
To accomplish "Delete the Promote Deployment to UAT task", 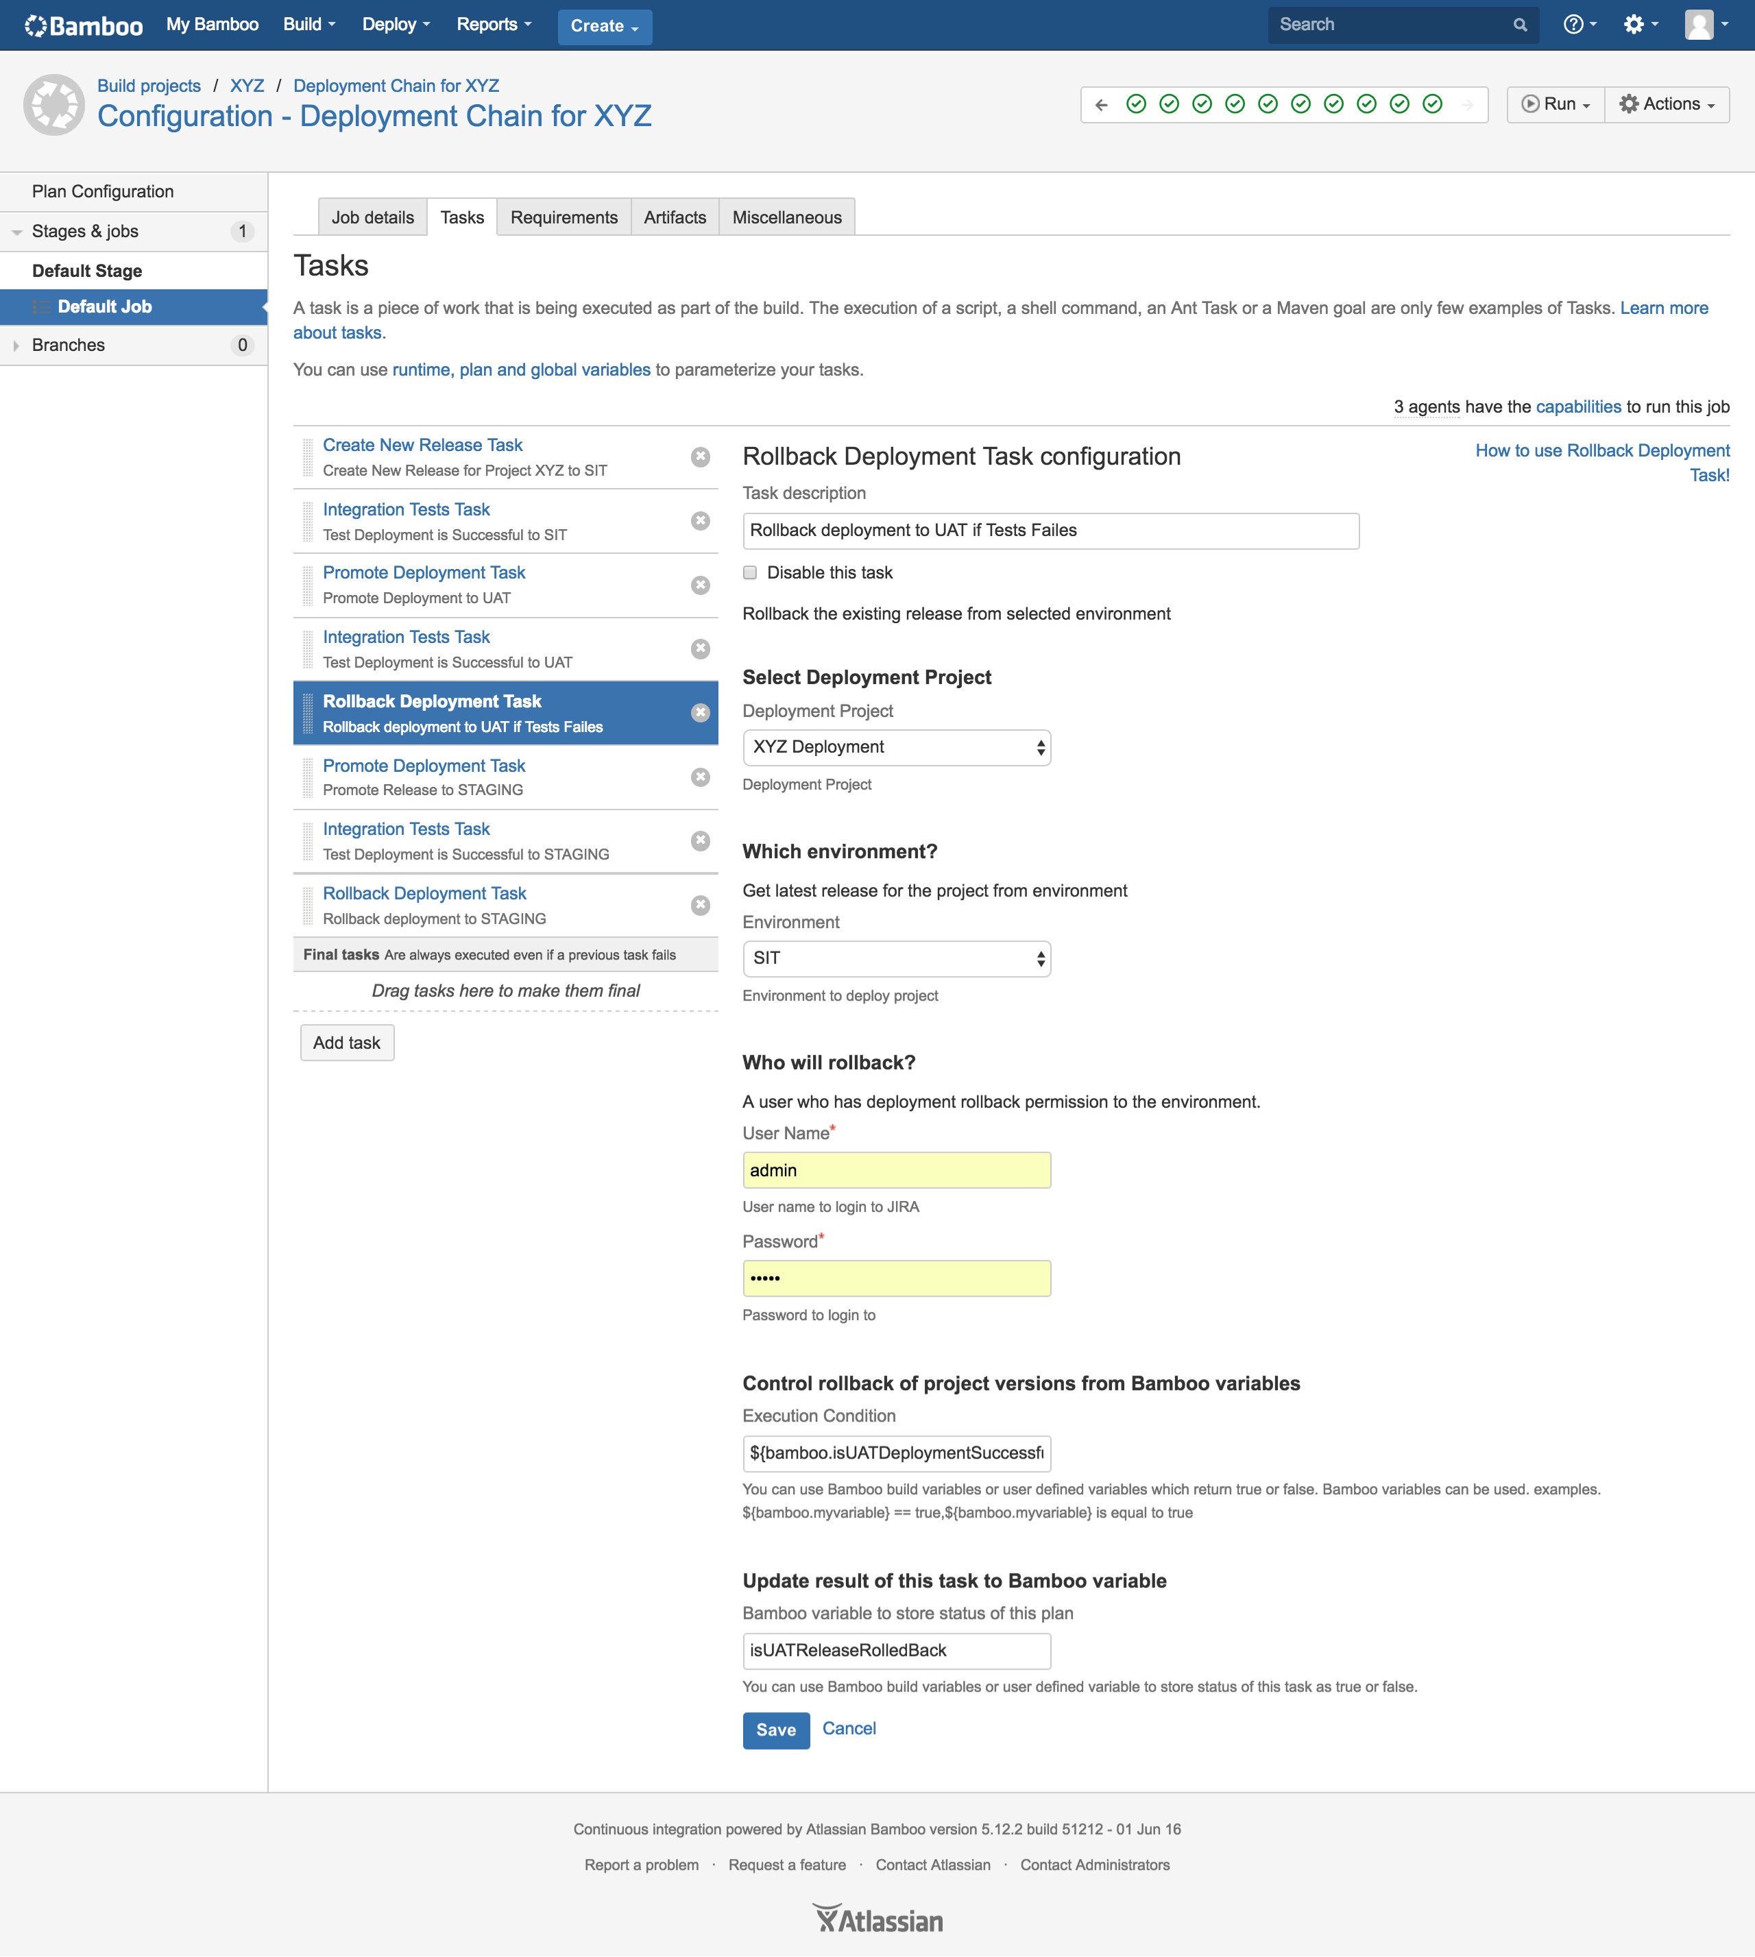I will [x=700, y=585].
